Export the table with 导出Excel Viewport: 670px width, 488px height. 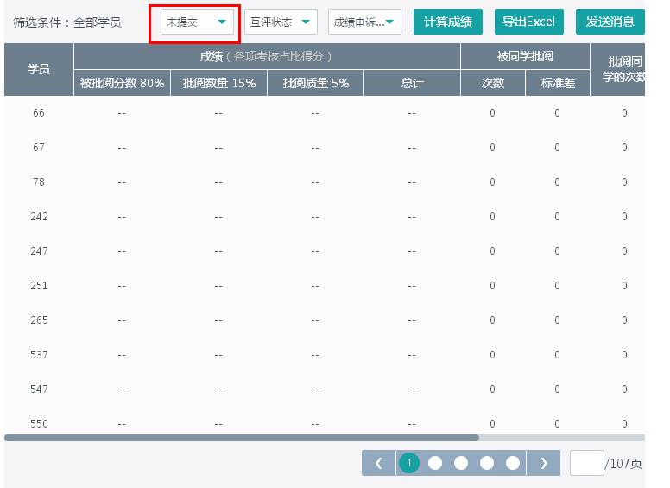528,22
